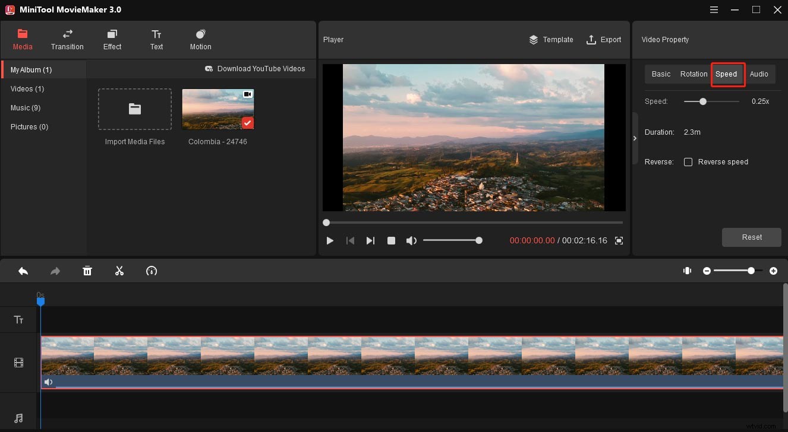Switch to the Transition tab

point(67,40)
